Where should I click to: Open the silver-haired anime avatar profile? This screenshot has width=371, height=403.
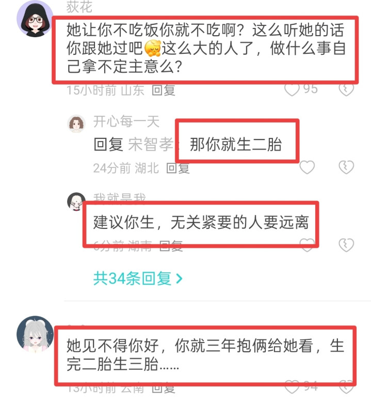click(x=35, y=334)
